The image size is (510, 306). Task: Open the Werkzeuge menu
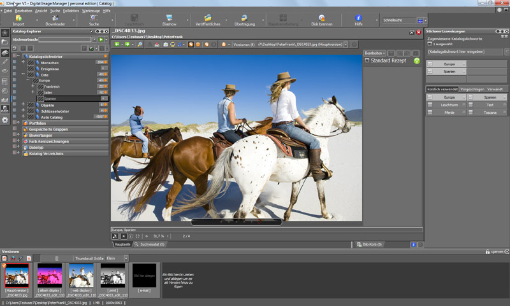(x=91, y=11)
